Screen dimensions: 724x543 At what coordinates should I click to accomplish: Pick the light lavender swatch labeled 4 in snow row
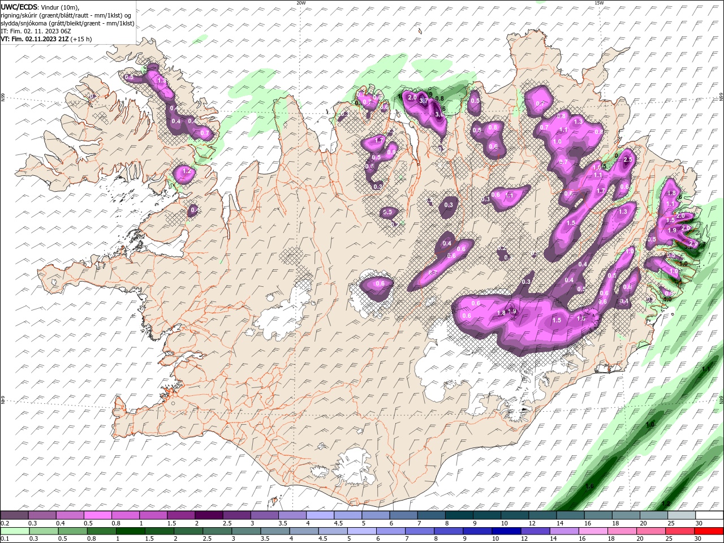pyautogui.click(x=319, y=515)
